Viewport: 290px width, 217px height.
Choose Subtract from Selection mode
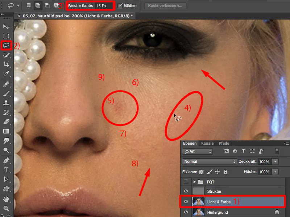[x=47, y=5]
